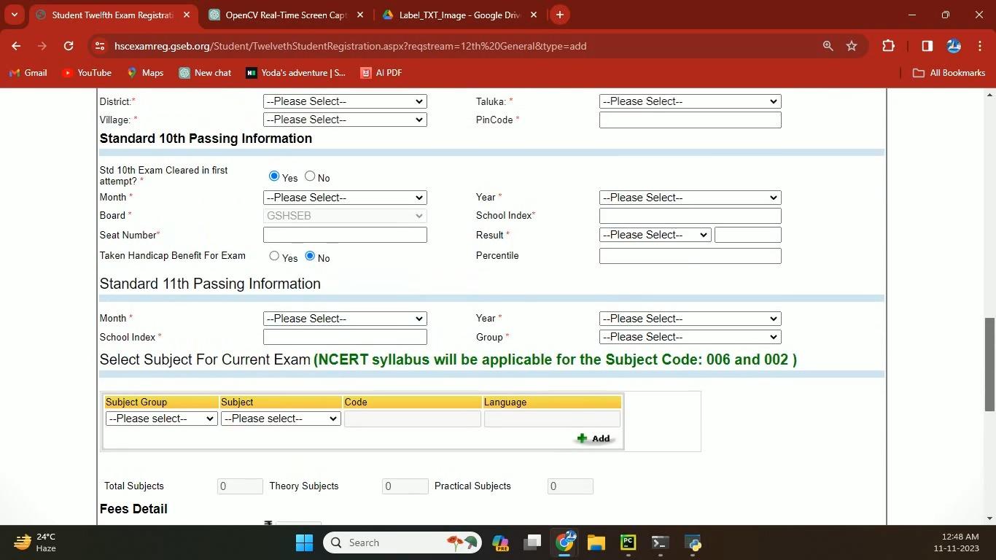Open the Result dropdown

655,235
